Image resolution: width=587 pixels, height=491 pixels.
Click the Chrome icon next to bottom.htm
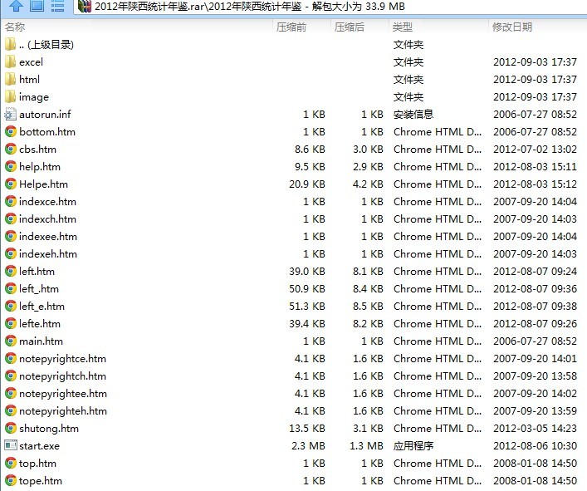click(x=11, y=131)
